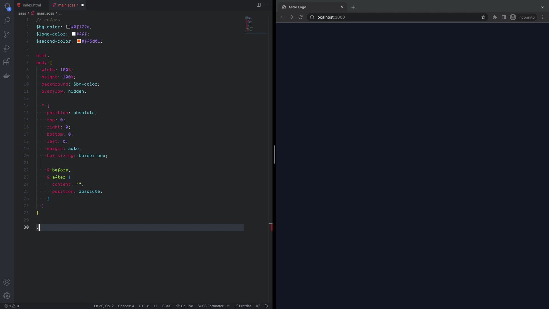Click the Manage gear icon

[x=7, y=296]
